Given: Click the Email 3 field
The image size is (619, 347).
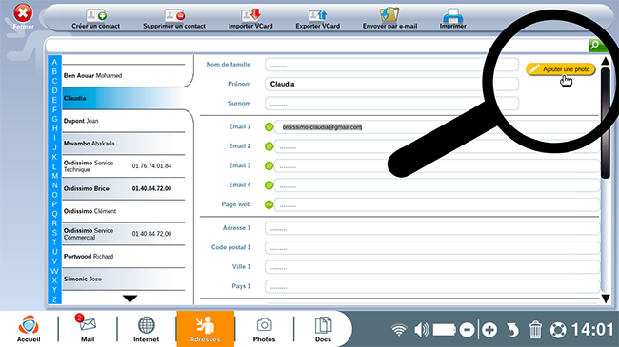Looking at the screenshot, I should [437, 165].
